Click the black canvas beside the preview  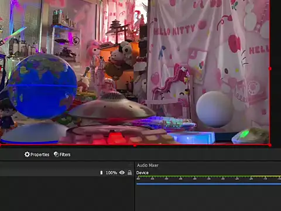click(276, 72)
